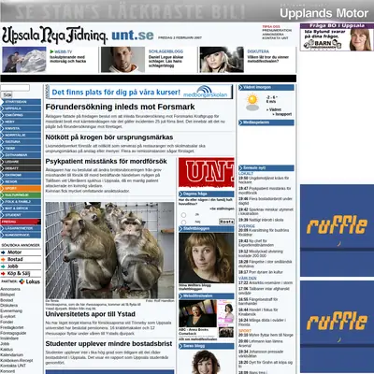Open headline Psykpatient misstänks för mordförsök
The width and height of the screenshot is (374, 374).
tap(107, 162)
